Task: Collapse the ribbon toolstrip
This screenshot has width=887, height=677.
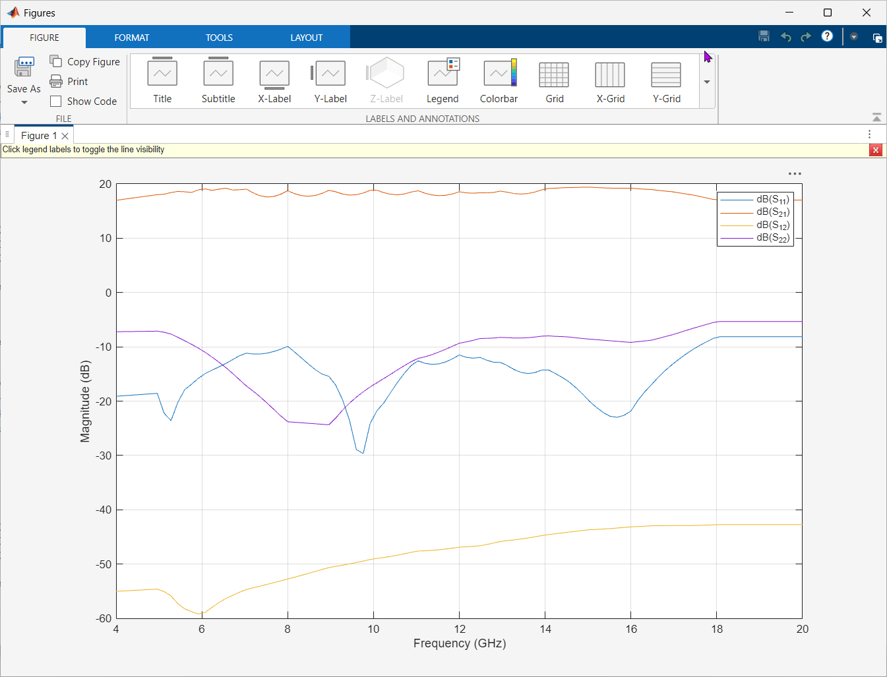Action: tap(876, 117)
